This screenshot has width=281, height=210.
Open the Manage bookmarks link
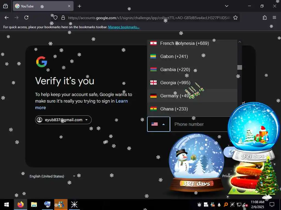pyautogui.click(x=124, y=27)
